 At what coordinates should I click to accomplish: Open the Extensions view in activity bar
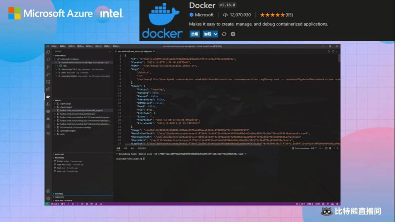[x=48, y=89]
